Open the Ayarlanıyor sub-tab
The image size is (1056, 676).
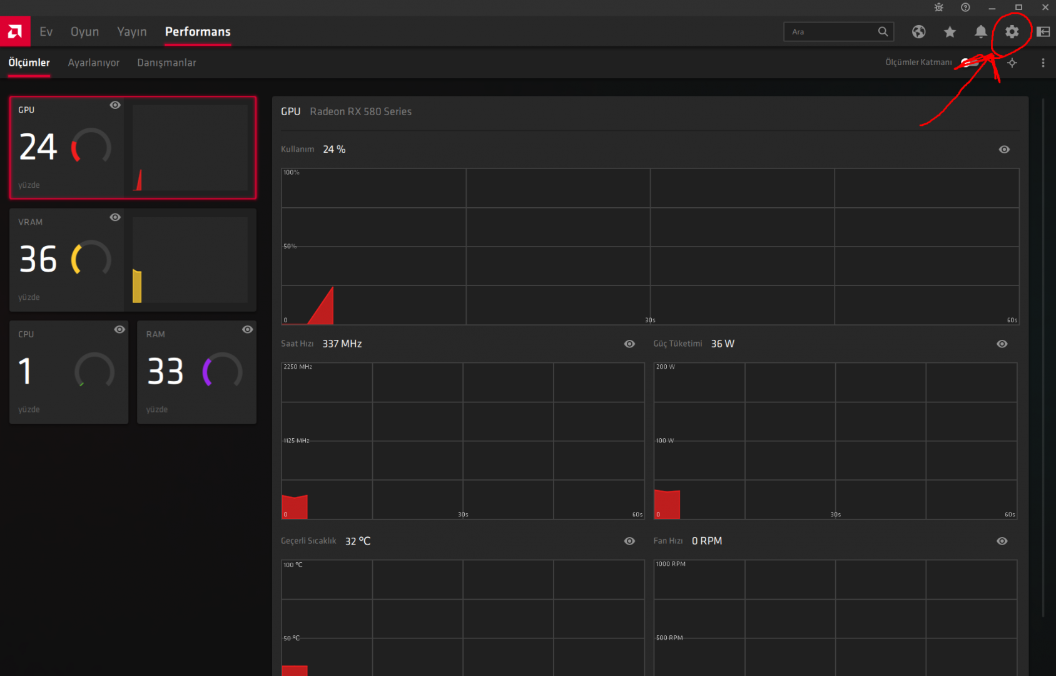coord(94,63)
